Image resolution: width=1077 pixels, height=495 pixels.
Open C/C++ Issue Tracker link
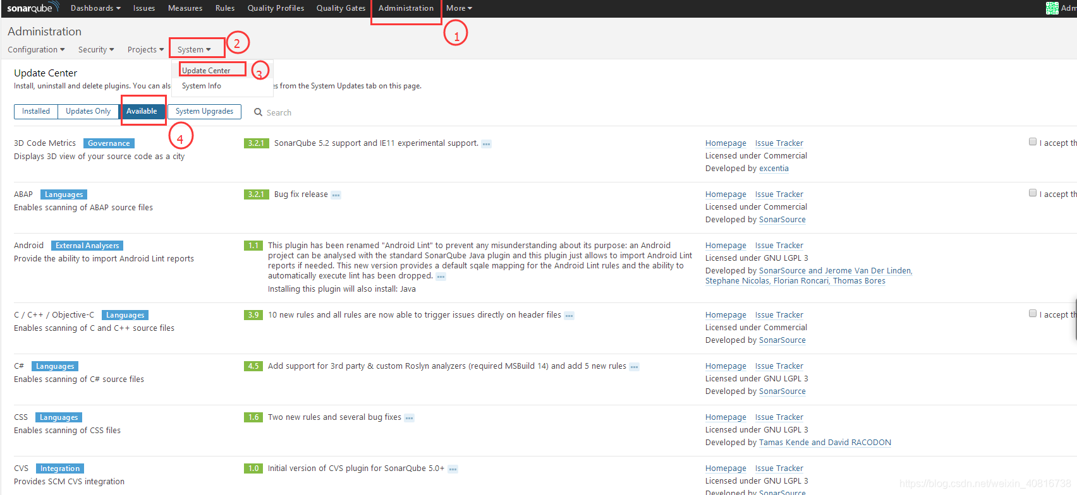[x=779, y=315]
